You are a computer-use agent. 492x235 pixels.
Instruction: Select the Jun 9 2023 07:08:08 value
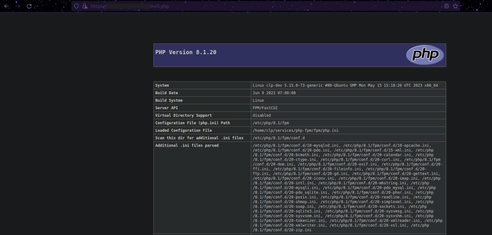(274, 93)
